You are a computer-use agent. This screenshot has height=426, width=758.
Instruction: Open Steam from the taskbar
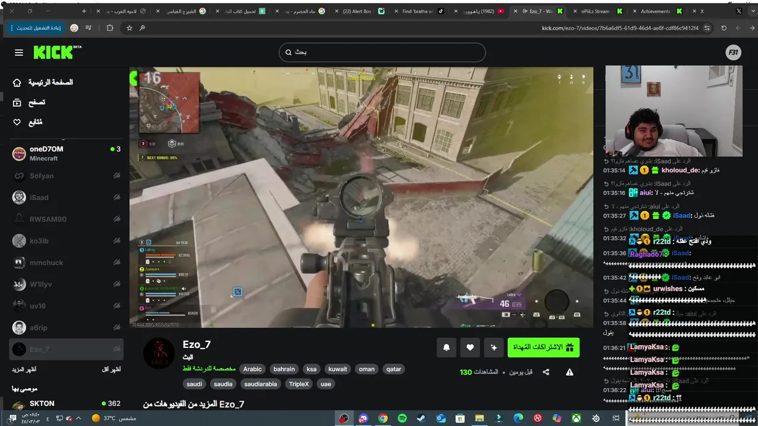[x=421, y=418]
